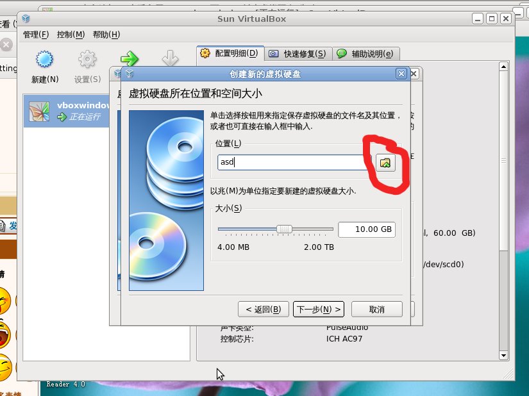The image size is (529, 396).
Task: Click the 4.00 MB minimum size label
Action: click(x=233, y=247)
